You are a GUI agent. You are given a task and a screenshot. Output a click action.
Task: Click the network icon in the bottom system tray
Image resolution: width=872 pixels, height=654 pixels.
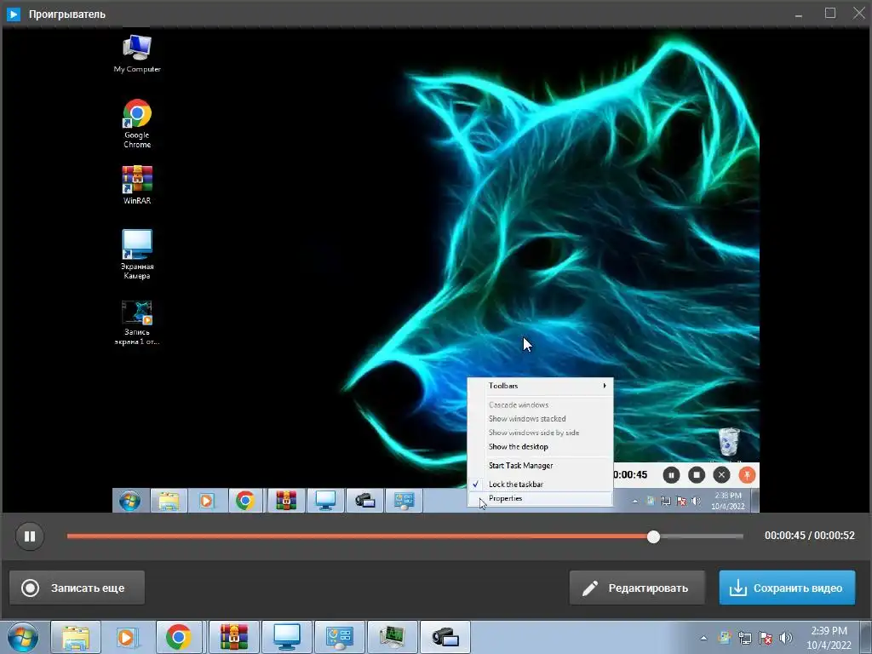745,638
